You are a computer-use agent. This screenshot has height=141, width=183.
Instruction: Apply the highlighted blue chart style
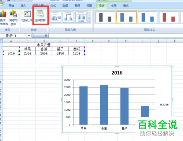click(x=126, y=17)
